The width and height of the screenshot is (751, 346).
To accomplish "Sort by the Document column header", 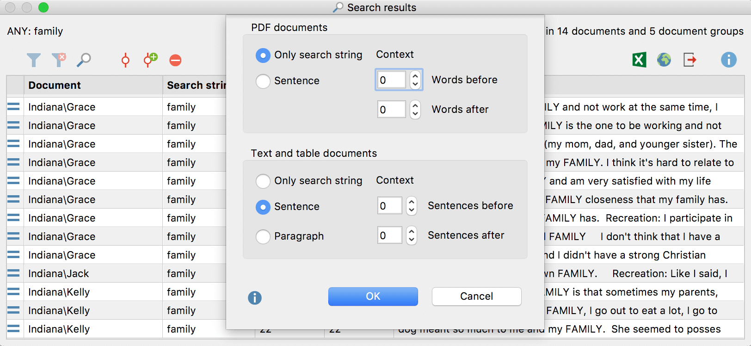I will [x=93, y=85].
